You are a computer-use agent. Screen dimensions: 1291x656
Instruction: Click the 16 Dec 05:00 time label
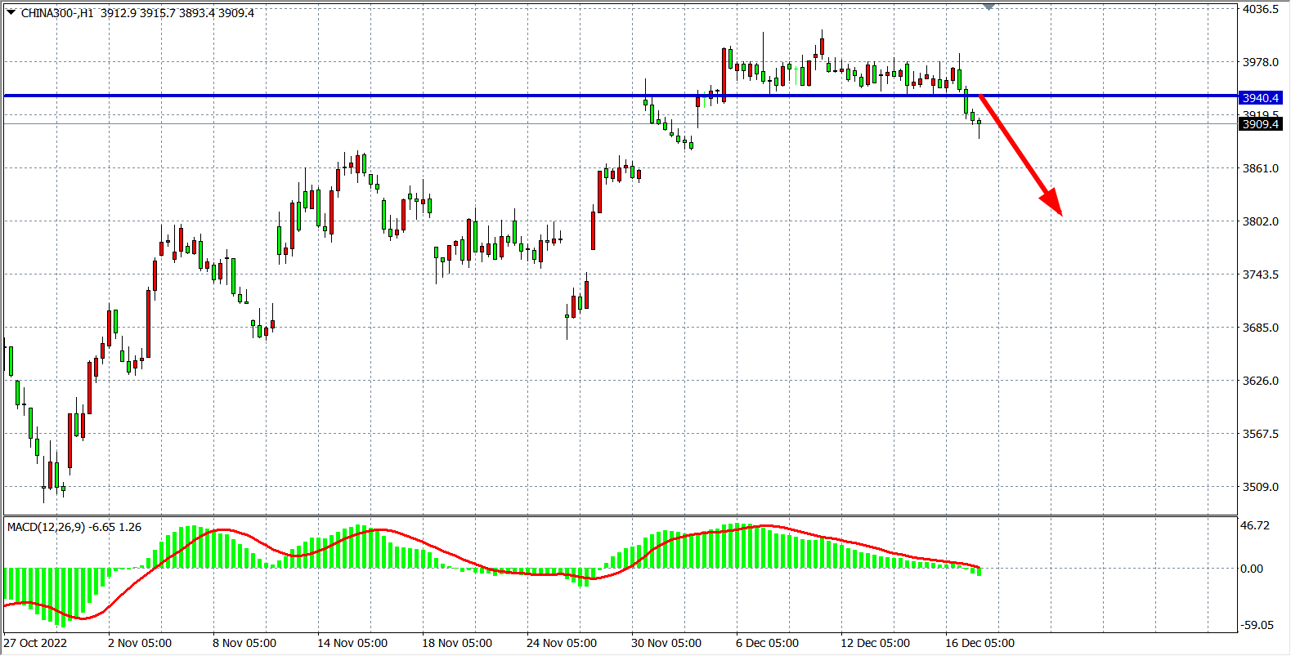coord(979,643)
